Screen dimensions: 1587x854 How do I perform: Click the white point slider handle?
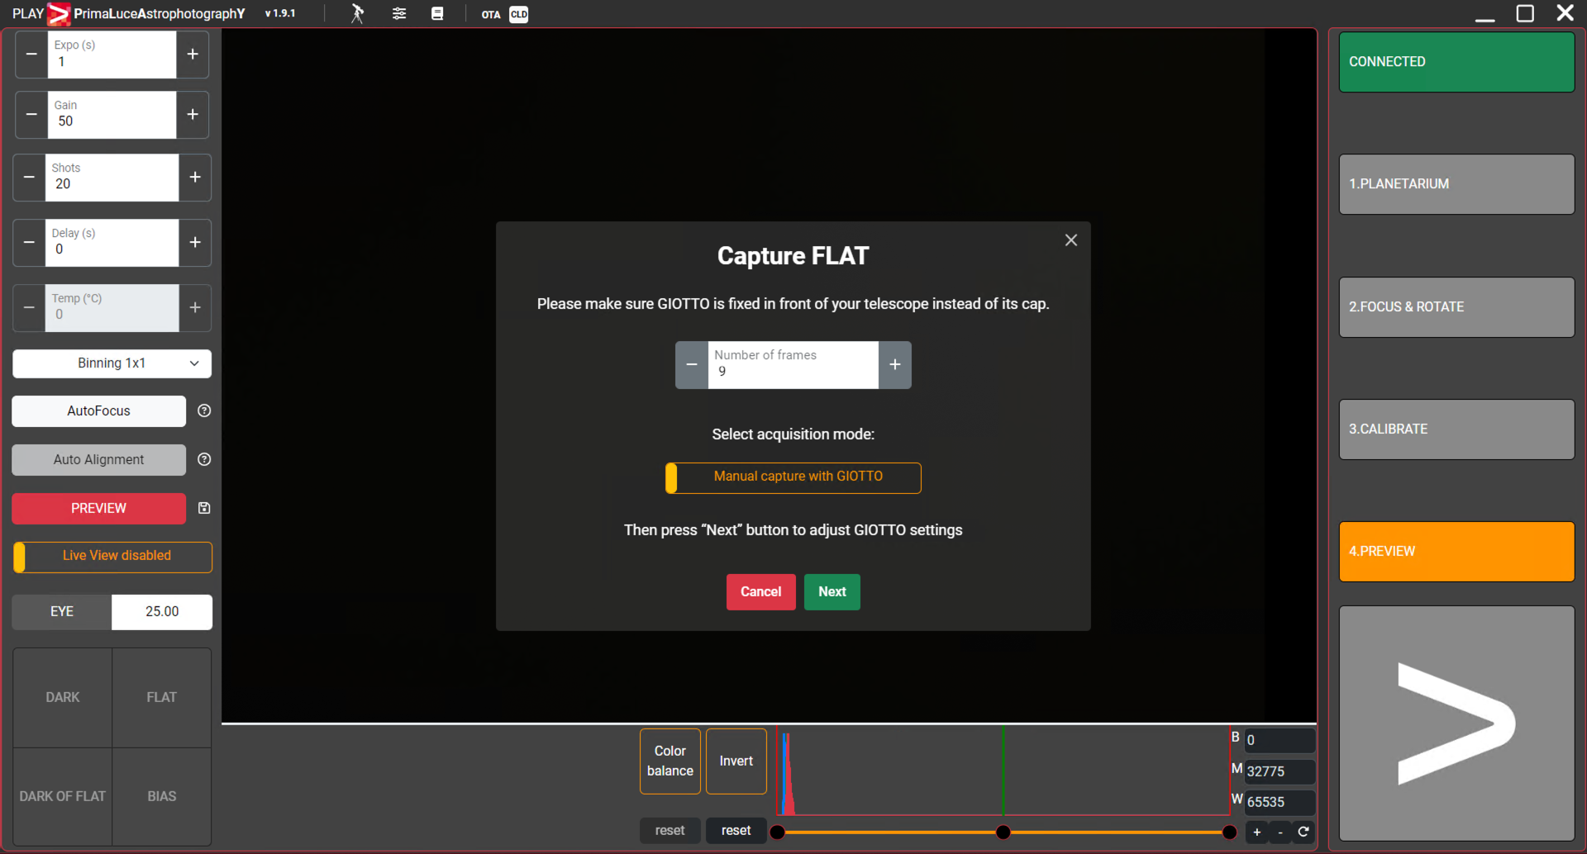pos(1230,833)
